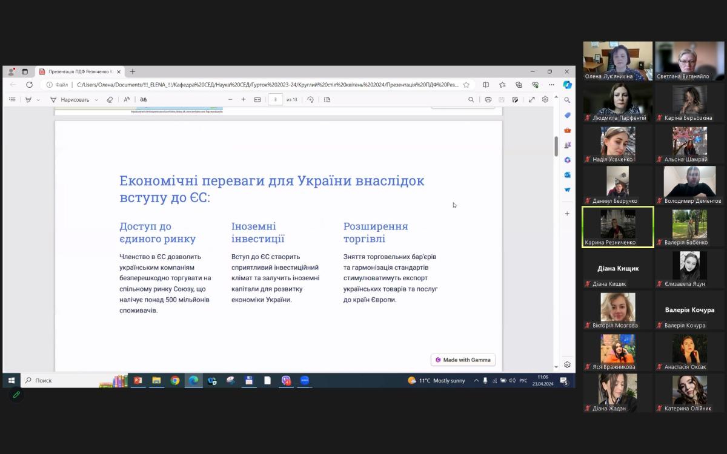Show hidden system tray icons

tap(476, 381)
